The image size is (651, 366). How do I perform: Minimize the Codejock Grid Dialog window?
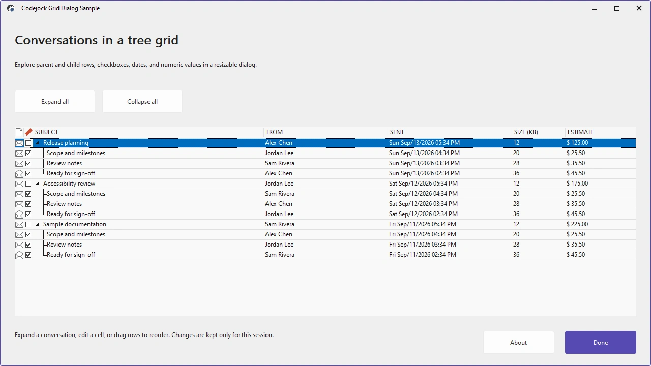point(595,8)
